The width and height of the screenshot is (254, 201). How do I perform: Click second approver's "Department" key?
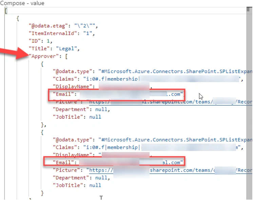tap(71, 178)
